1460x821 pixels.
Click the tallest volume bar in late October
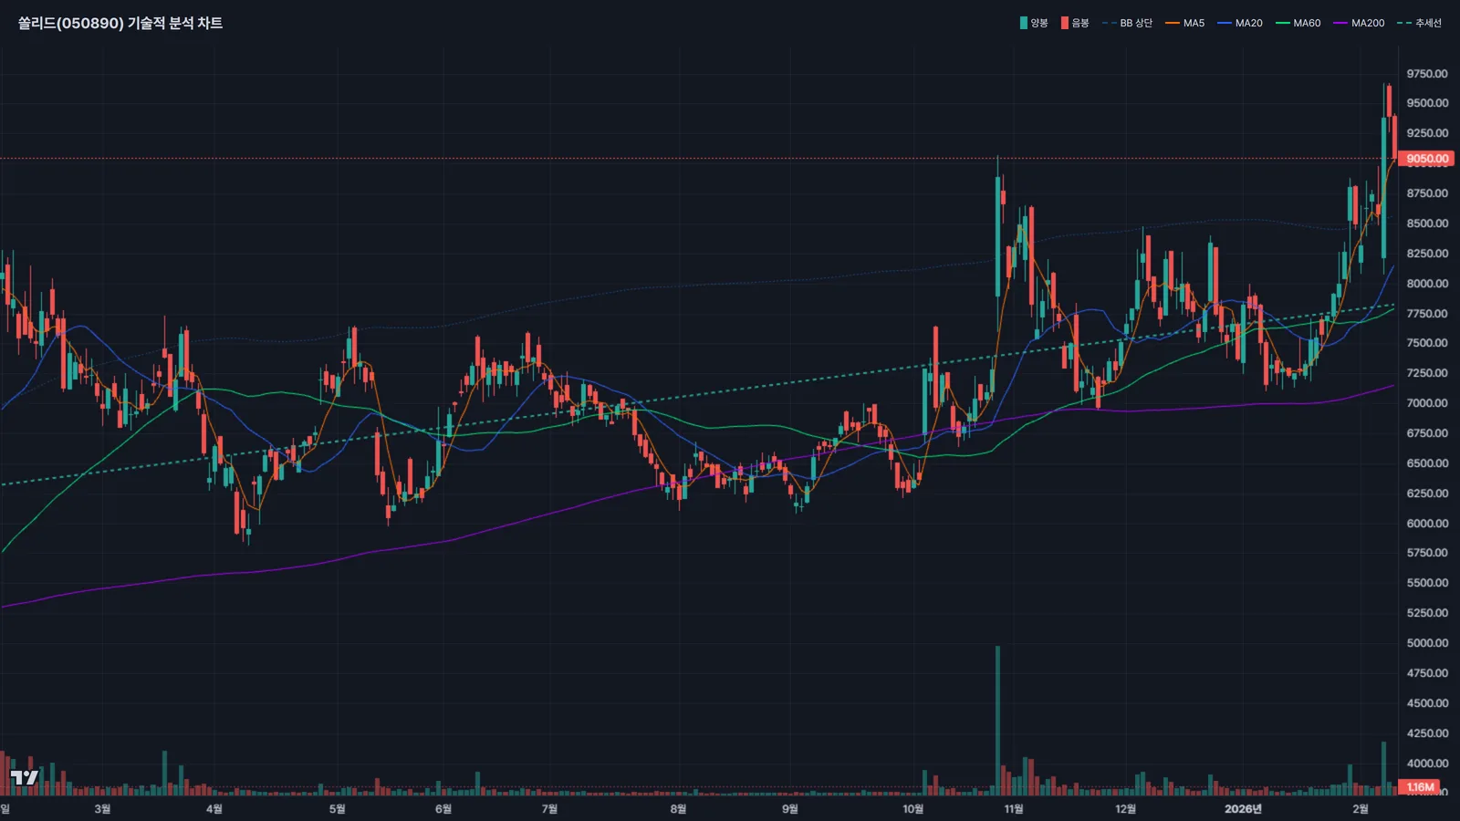tap(997, 721)
